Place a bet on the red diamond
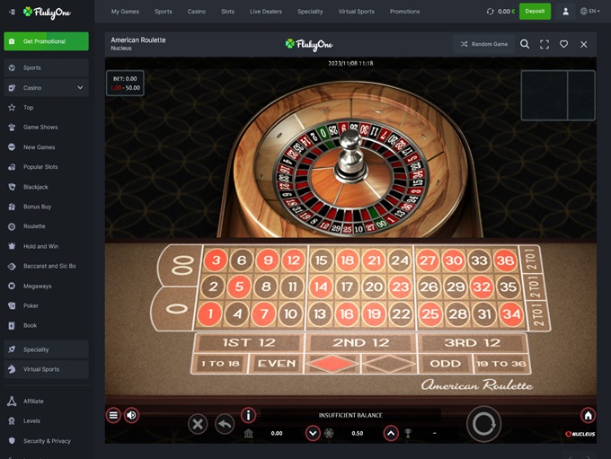This screenshot has width=611, height=459. tap(332, 364)
